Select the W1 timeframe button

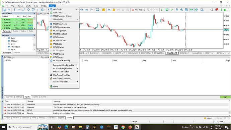81,10
